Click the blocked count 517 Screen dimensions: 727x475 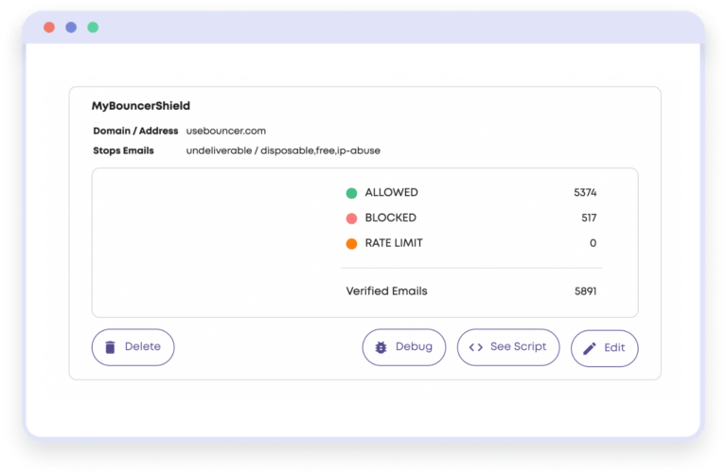click(589, 218)
